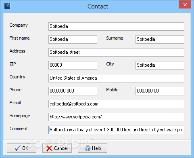Edit the Address field

click(116, 52)
